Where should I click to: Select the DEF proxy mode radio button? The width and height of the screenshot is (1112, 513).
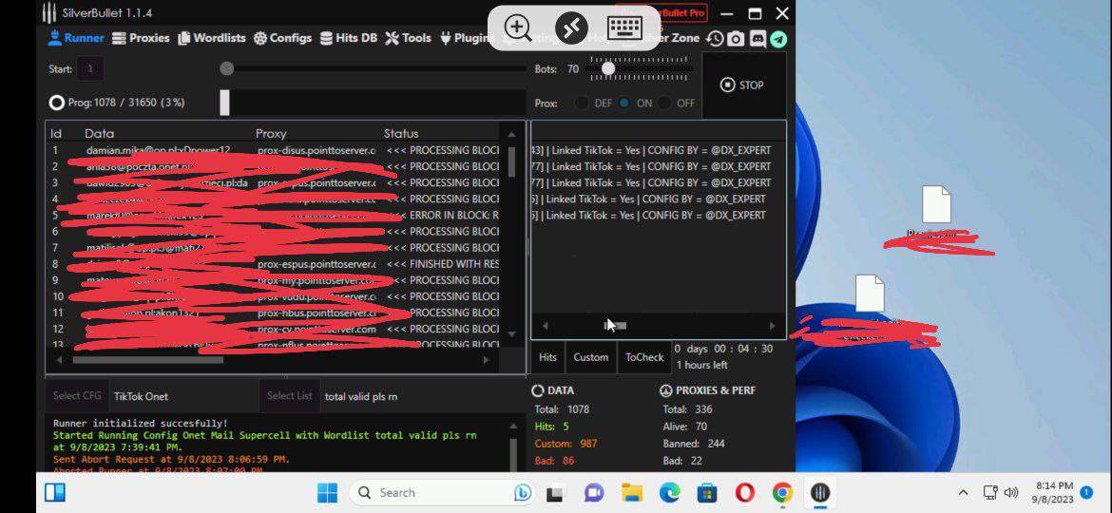coord(582,103)
